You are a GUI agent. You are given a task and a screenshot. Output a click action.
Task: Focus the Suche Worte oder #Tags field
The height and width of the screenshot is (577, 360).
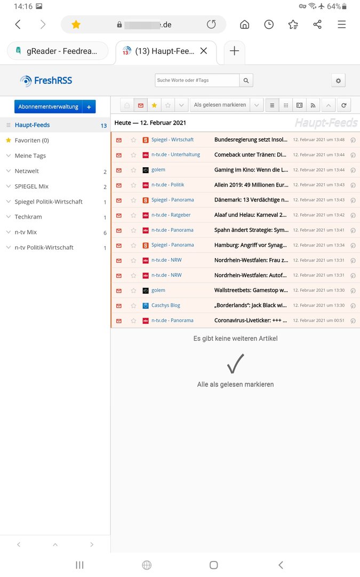[x=197, y=80]
